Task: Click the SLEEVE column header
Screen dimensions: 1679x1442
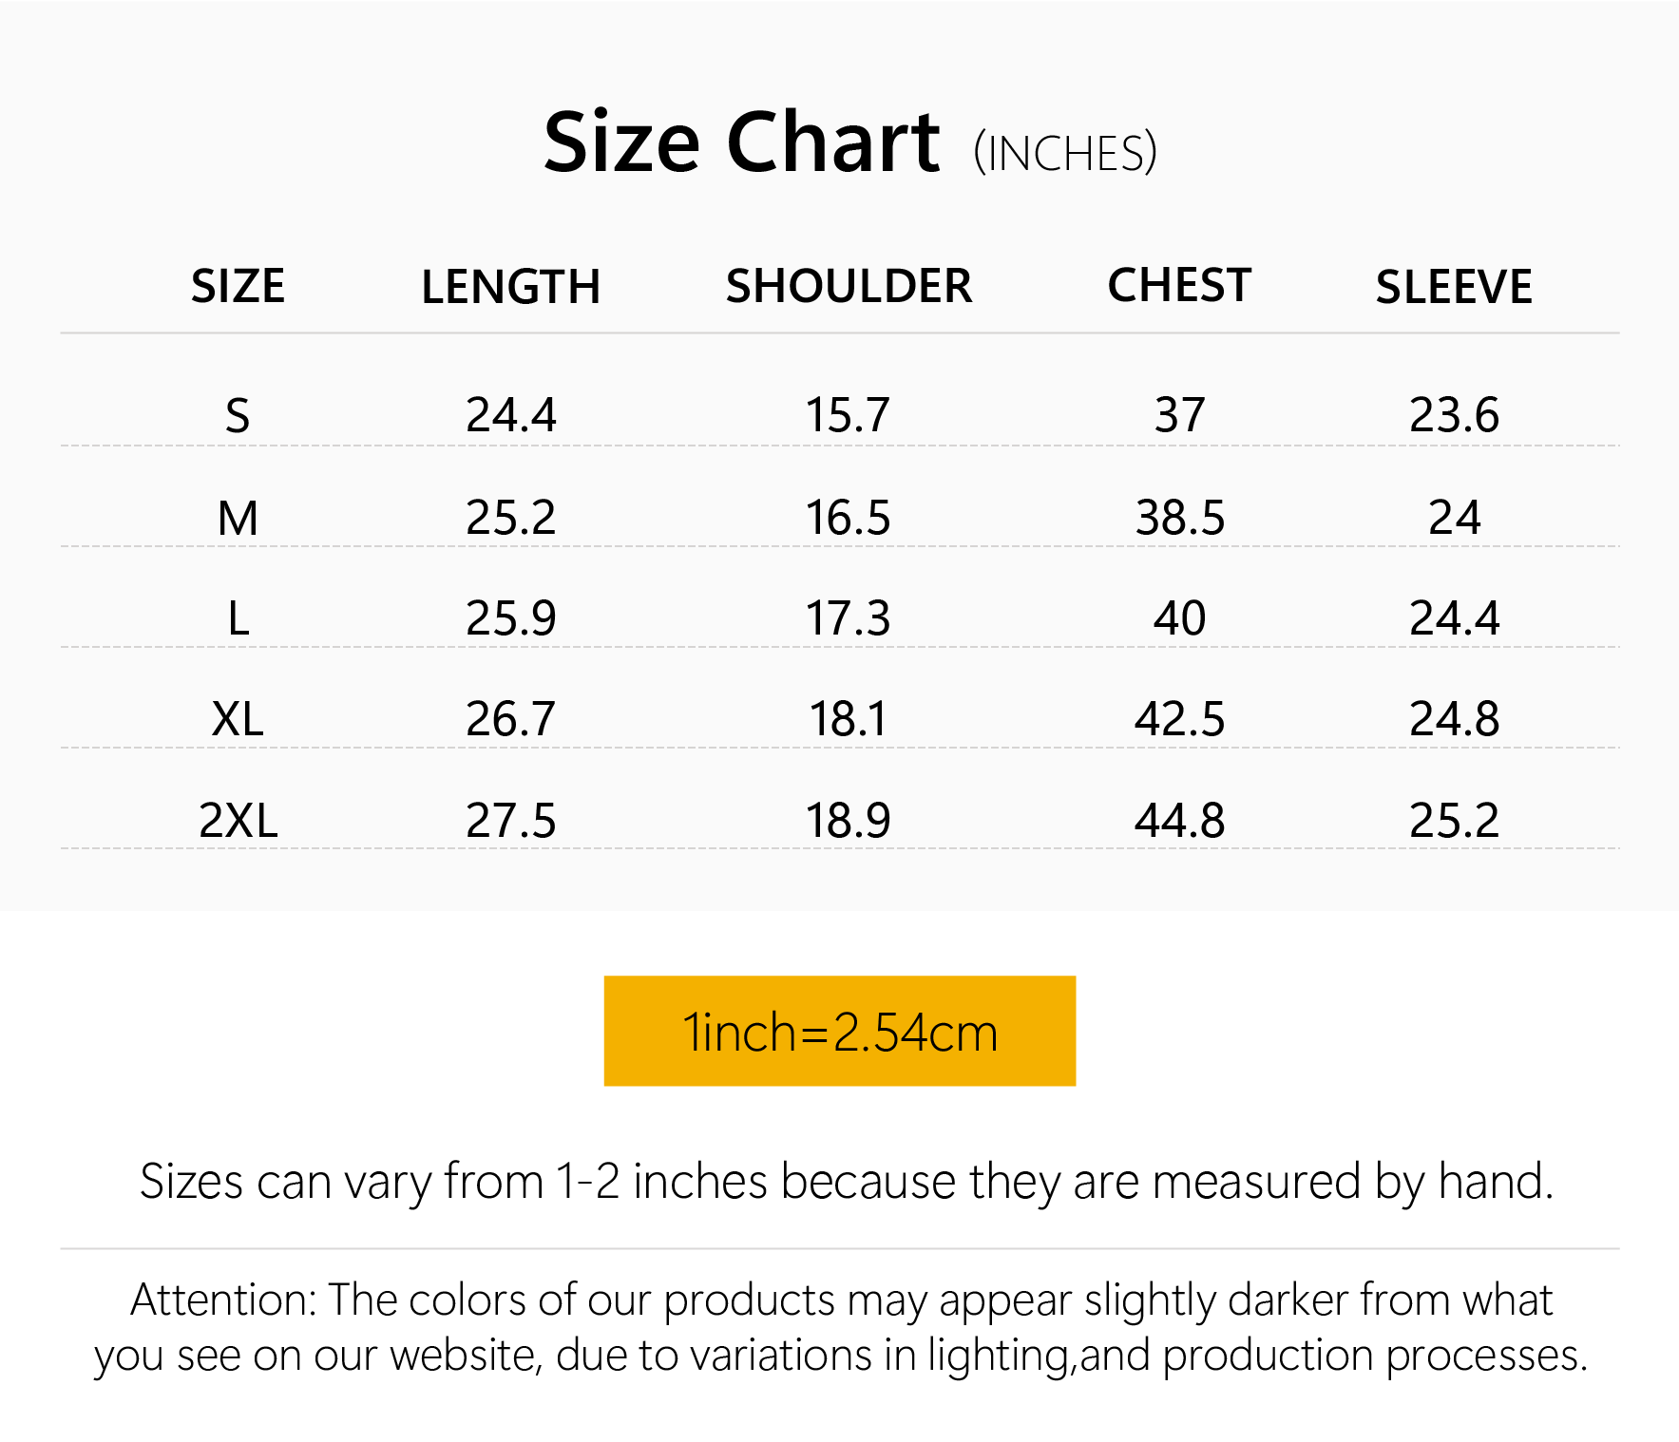Action: point(1454,286)
